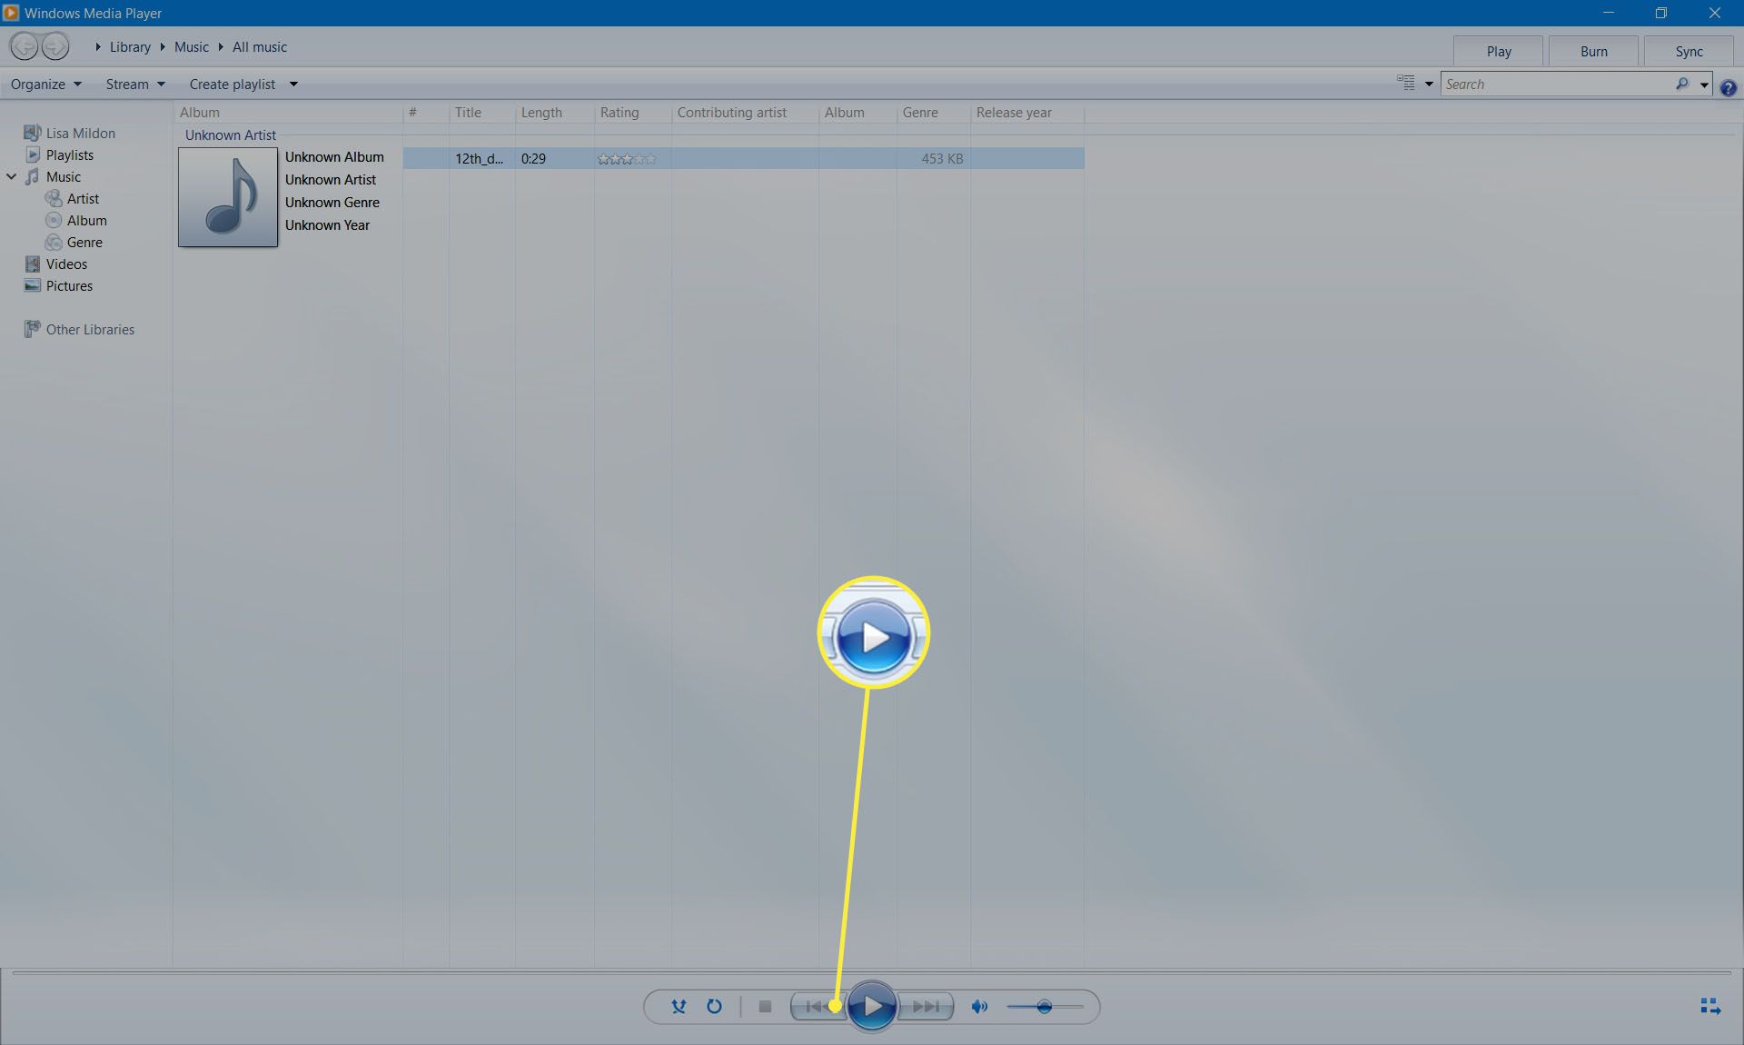
Task: Click the Unknown Genre label
Action: 332,203
